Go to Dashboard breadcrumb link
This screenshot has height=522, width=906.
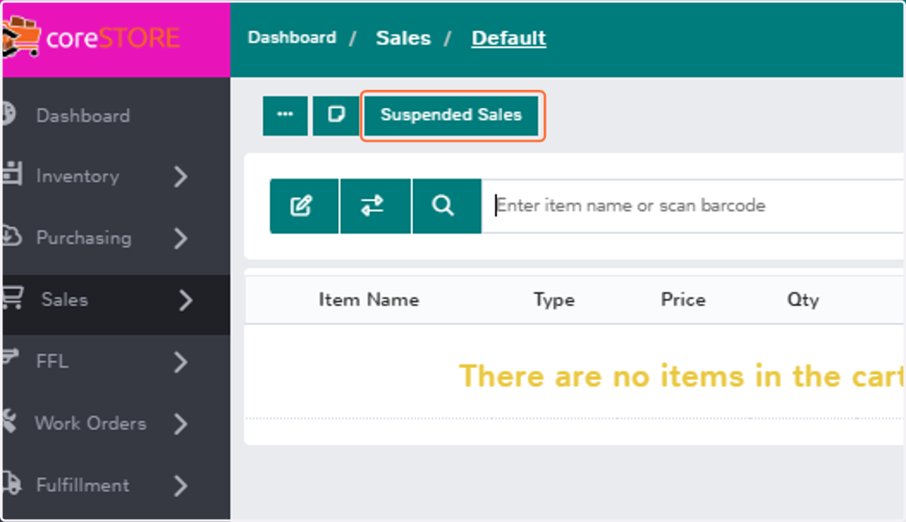(292, 38)
